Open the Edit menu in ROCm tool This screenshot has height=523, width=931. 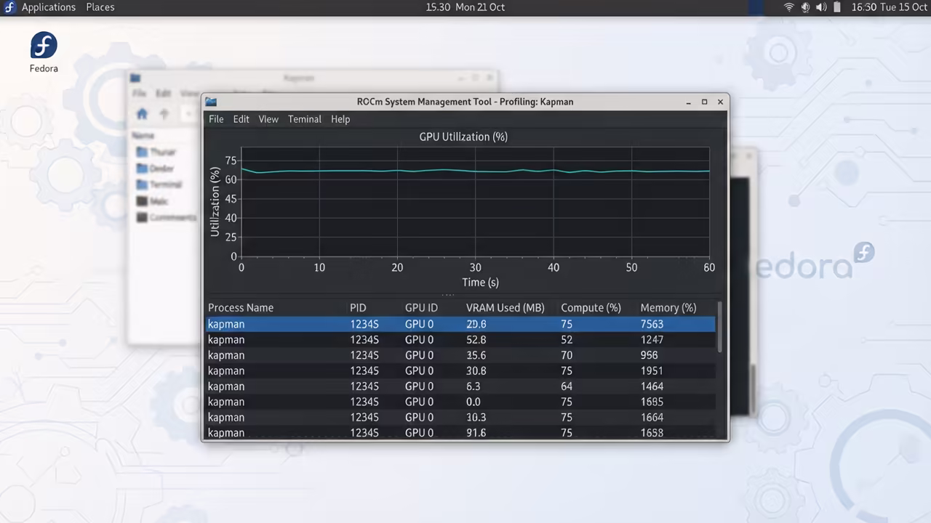[241, 119]
